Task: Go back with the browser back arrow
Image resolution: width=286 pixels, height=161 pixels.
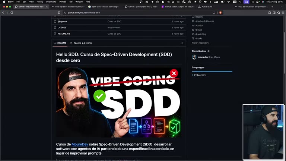Action: 3,13
